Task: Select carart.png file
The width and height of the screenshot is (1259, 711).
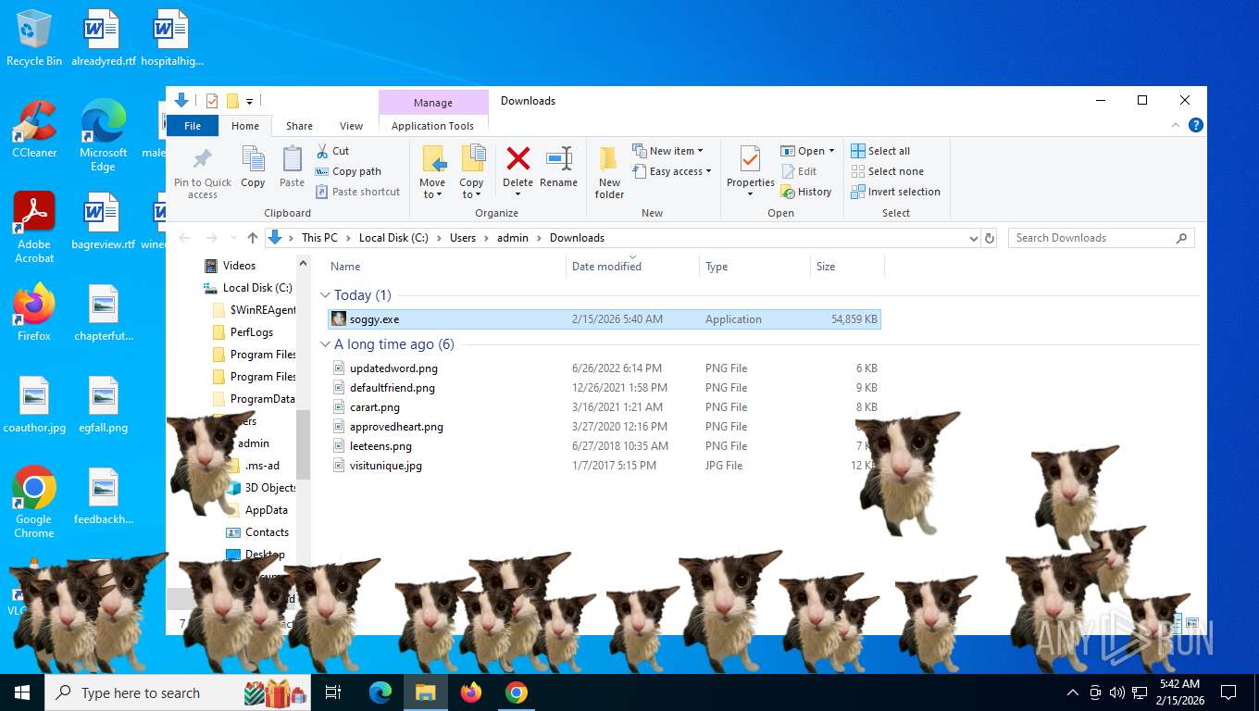Action: coord(605,407)
